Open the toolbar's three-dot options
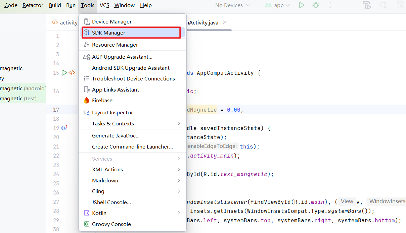The height and width of the screenshot is (233, 406). point(330,5)
